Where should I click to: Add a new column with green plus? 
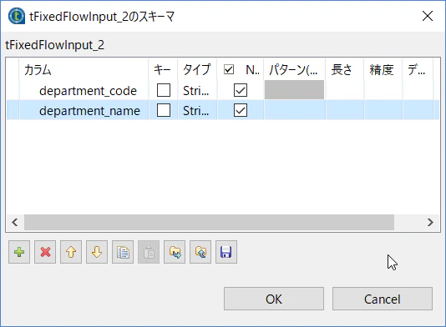(19, 252)
